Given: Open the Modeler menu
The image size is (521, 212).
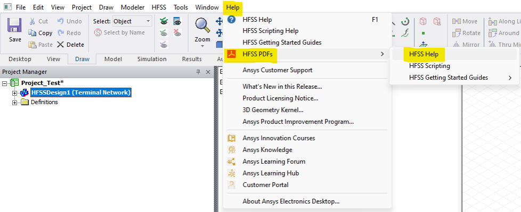Looking at the screenshot, I should [x=133, y=7].
